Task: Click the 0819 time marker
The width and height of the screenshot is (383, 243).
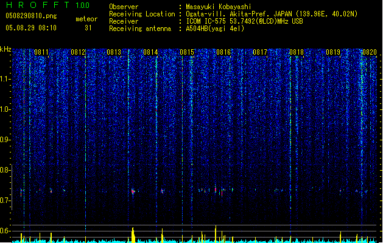Action: (333, 52)
